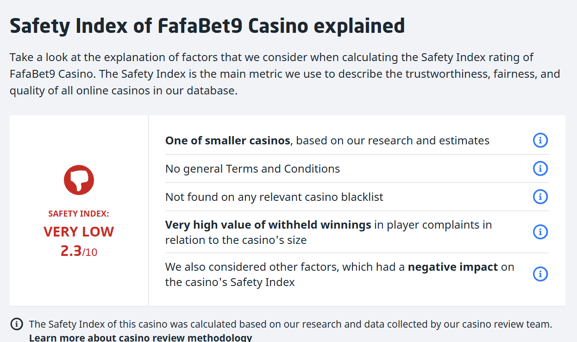Click info icon beside "One of smaller casinos"
This screenshot has height=342, width=577.
pos(540,140)
